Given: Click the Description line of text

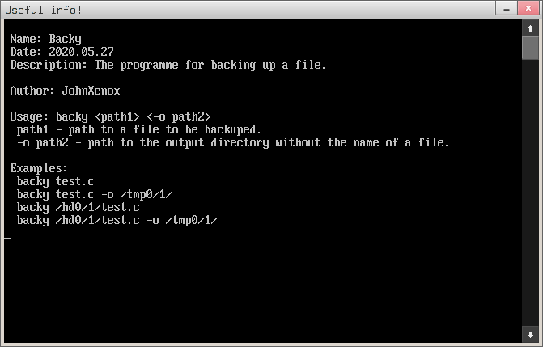Looking at the screenshot, I should pyautogui.click(x=168, y=65).
